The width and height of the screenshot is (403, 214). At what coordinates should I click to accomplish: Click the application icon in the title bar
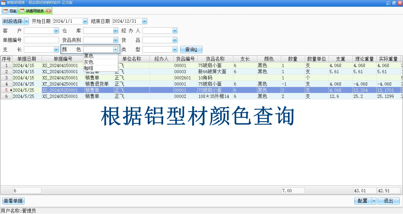[3, 3]
